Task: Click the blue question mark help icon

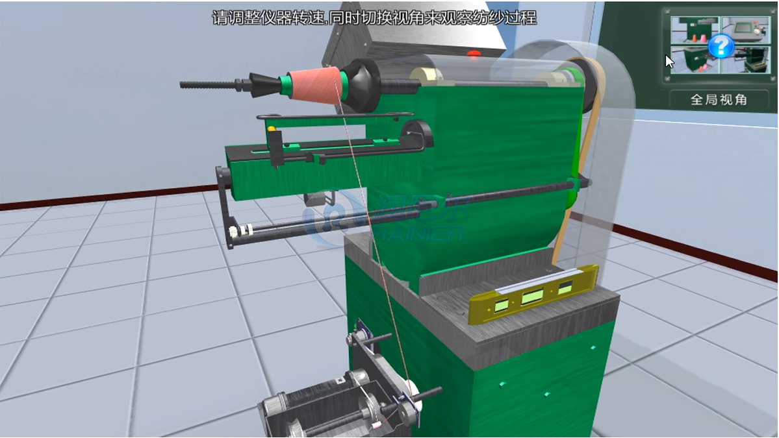Action: pyautogui.click(x=721, y=46)
